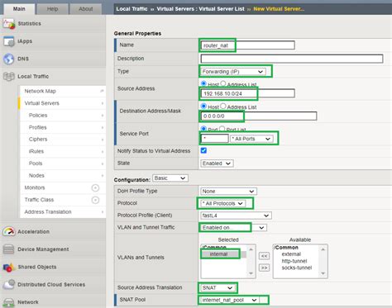Open the Profiles menu item
Screen dimensions: 392x308
click(63, 127)
